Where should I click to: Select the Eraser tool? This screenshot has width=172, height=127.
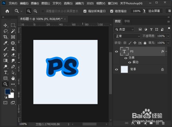click(x=13, y=55)
